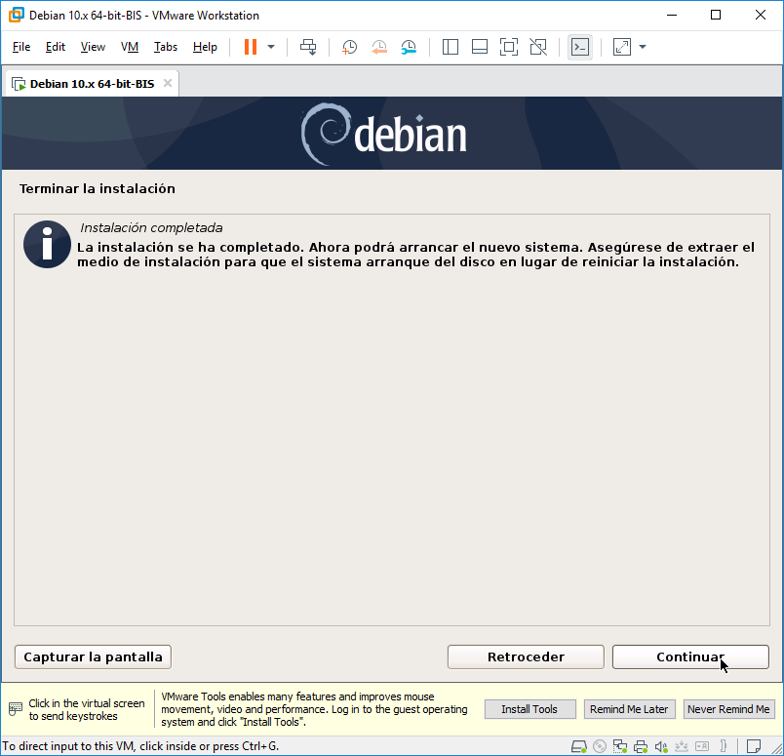Click the CD/DVD drive status icon
The image size is (784, 756).
[x=600, y=746]
